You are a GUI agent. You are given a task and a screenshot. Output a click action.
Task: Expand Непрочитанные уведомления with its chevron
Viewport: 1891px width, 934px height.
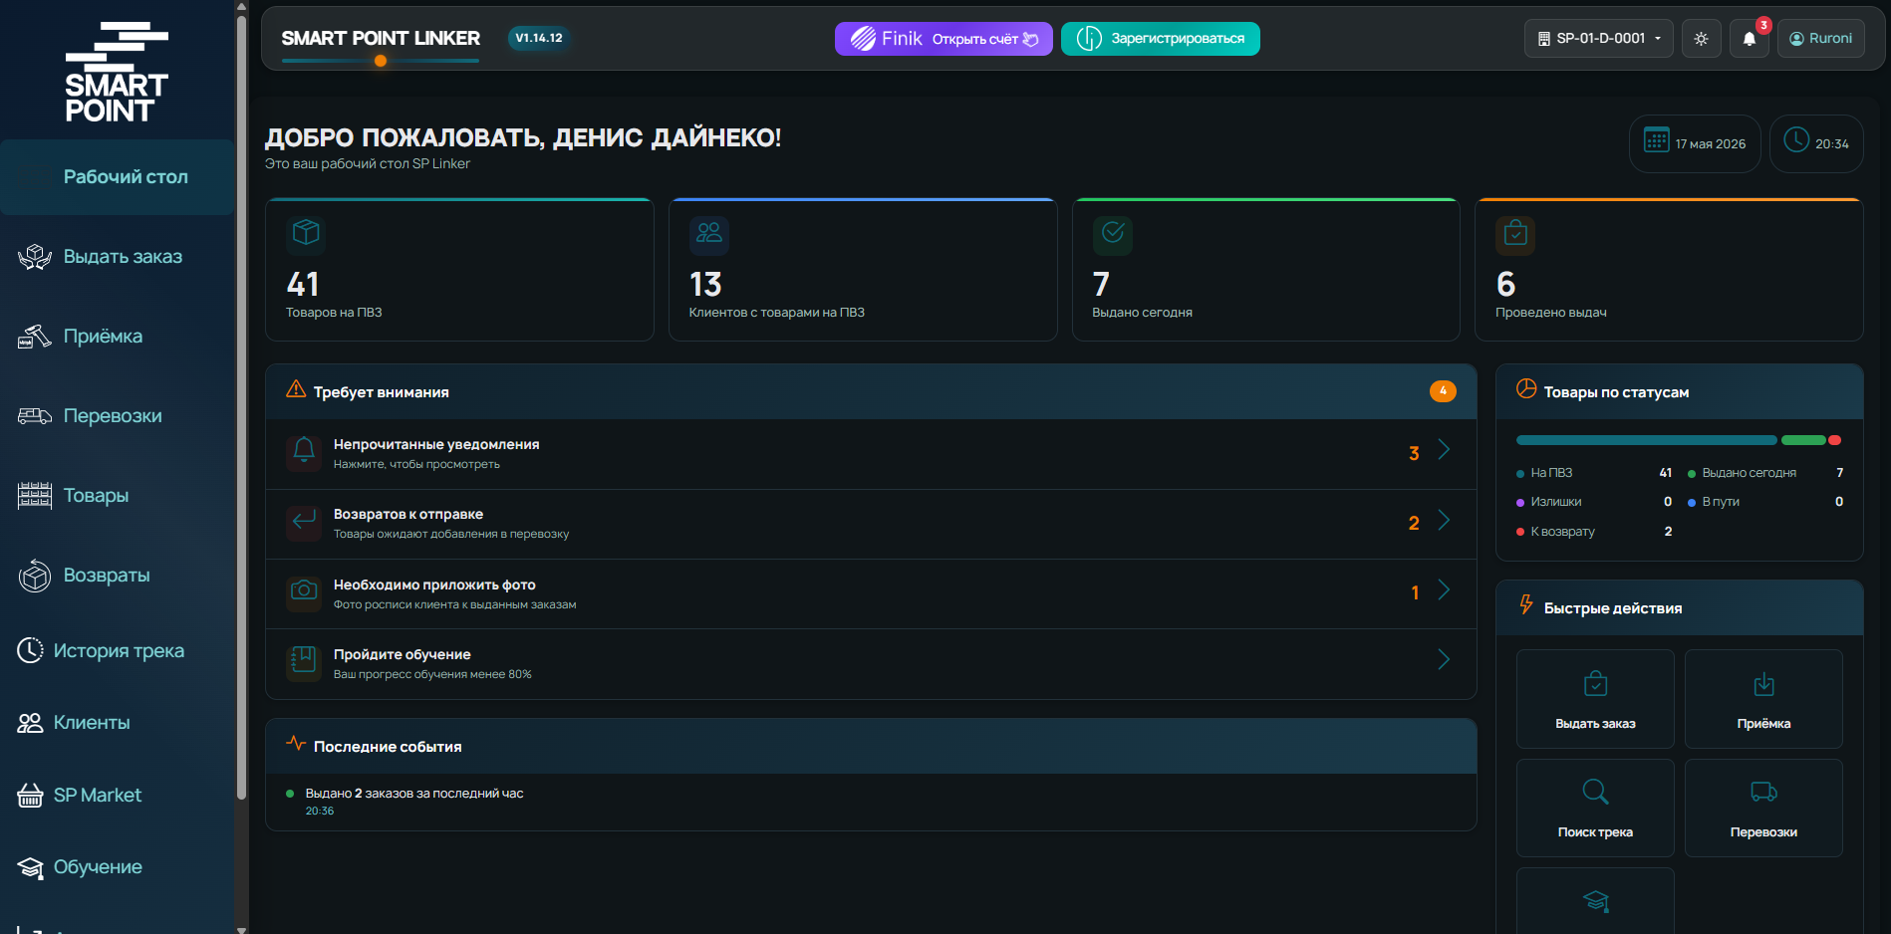tap(1444, 450)
